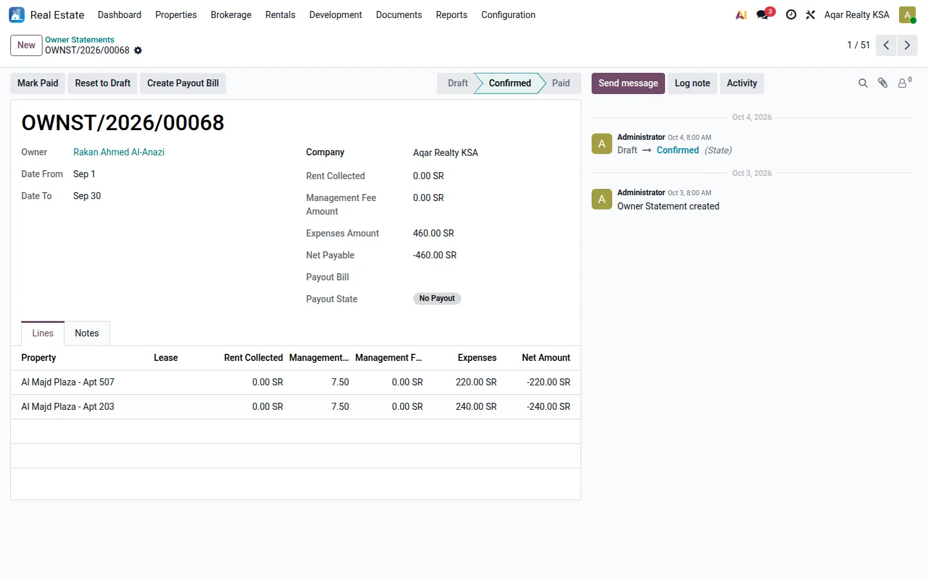Open the record actions gear icon
928x580 pixels.
[138, 50]
